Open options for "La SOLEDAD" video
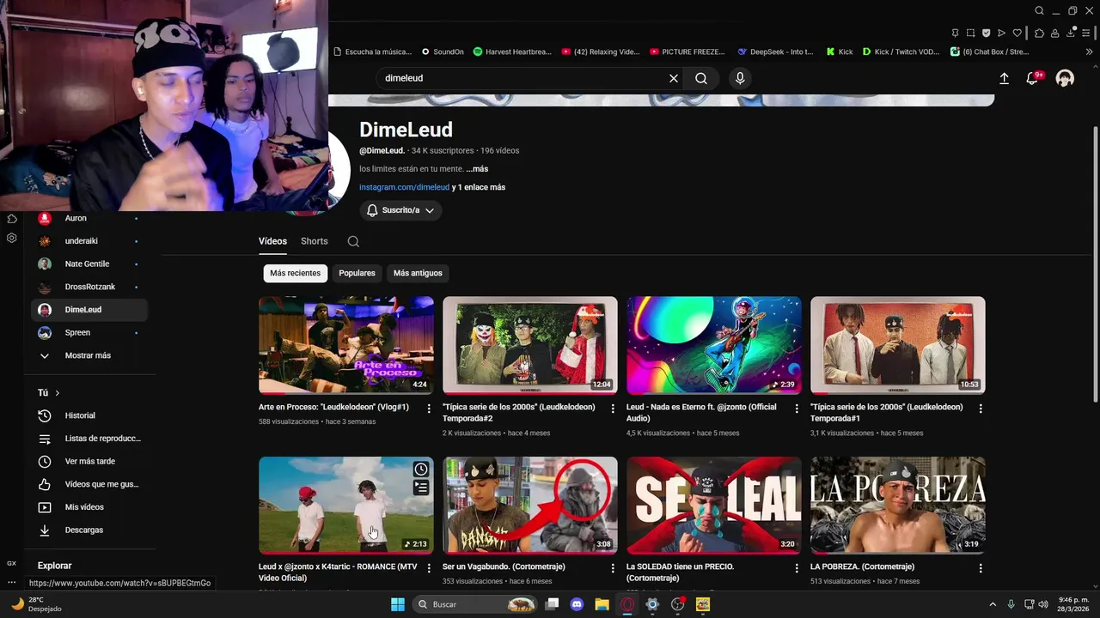Viewport: 1100px width, 618px height. coord(797,568)
